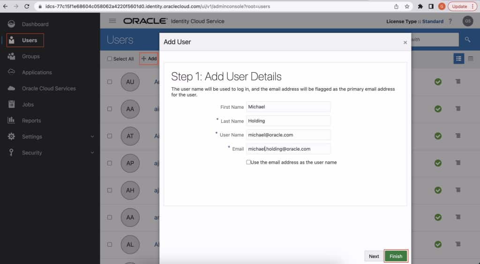Click the Email field
This screenshot has width=480, height=264.
[x=288, y=149]
